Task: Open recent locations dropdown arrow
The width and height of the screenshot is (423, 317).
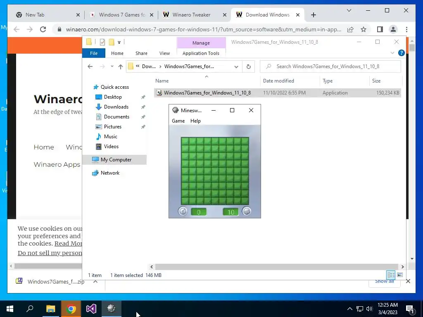Action: [x=112, y=66]
